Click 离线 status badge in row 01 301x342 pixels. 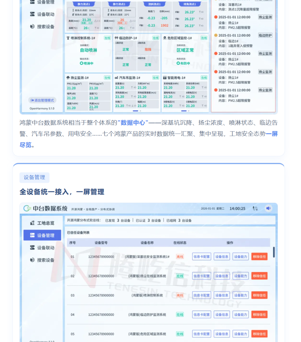click(x=180, y=257)
